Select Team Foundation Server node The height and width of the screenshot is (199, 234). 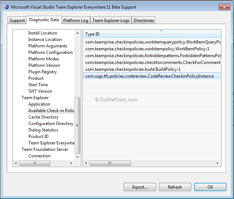tap(45, 149)
